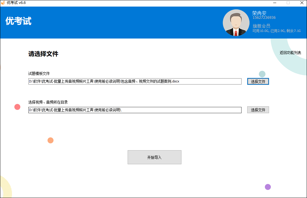Select the red decorative dot on the left
Viewport: 307px width, 198px height.
[17, 107]
